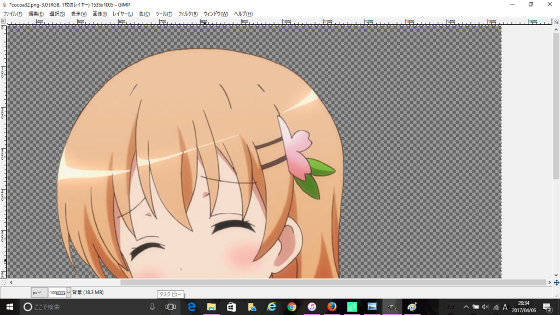Click the network Wi-Fi tray icon
The width and height of the screenshot is (560, 315).
[x=495, y=307]
